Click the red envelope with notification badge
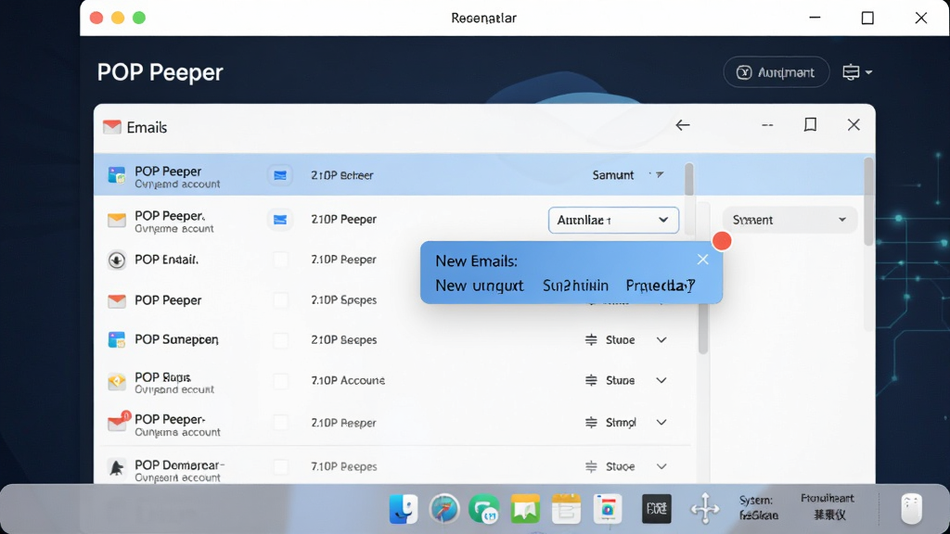Screen dimensions: 950x534 click(118, 422)
